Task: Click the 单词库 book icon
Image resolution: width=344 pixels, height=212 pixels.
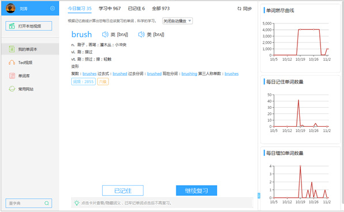Action: click(x=12, y=76)
